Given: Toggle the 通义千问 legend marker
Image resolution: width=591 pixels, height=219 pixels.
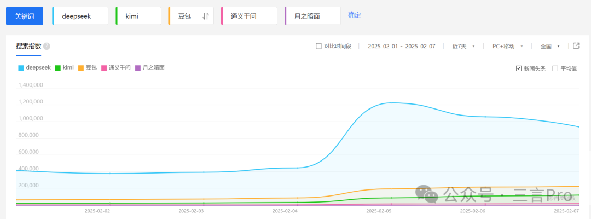Looking at the screenshot, I should pos(104,68).
